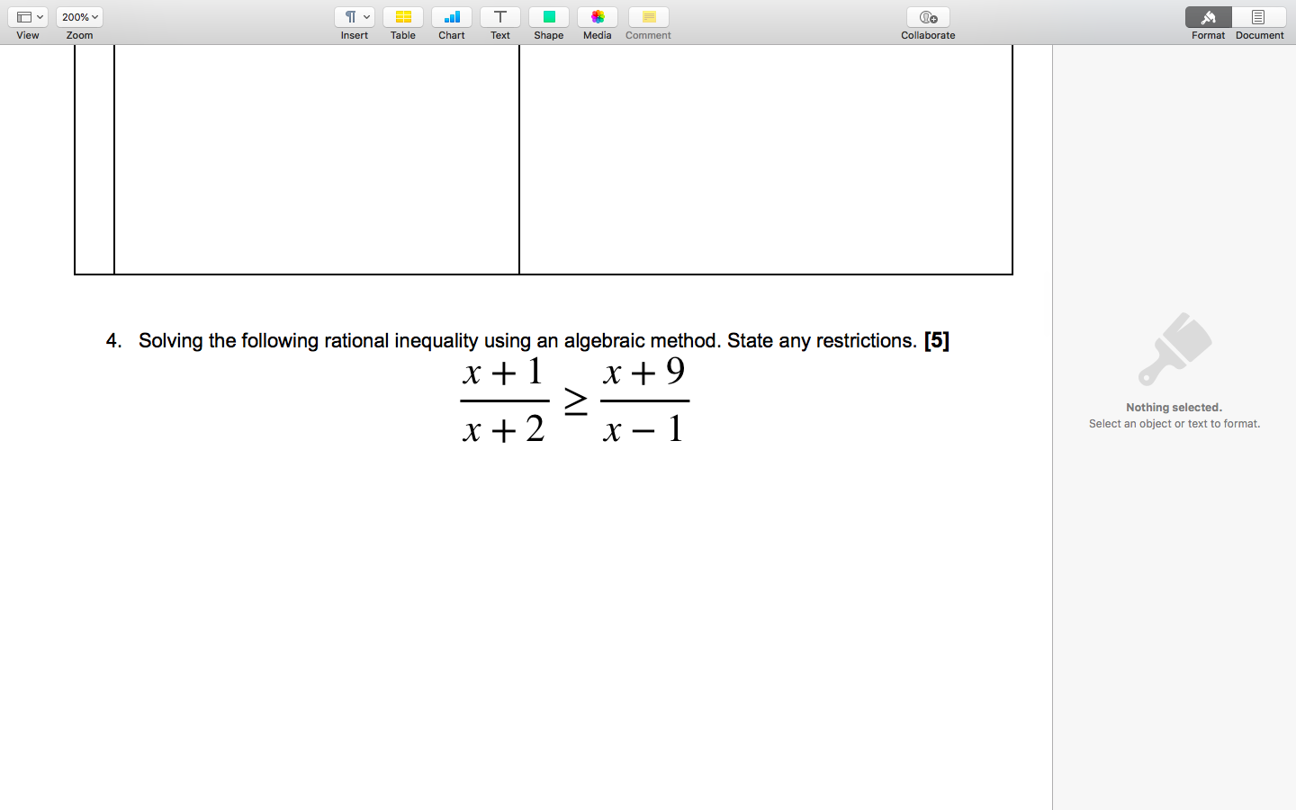Open the View button's disclosure arrow

[40, 16]
